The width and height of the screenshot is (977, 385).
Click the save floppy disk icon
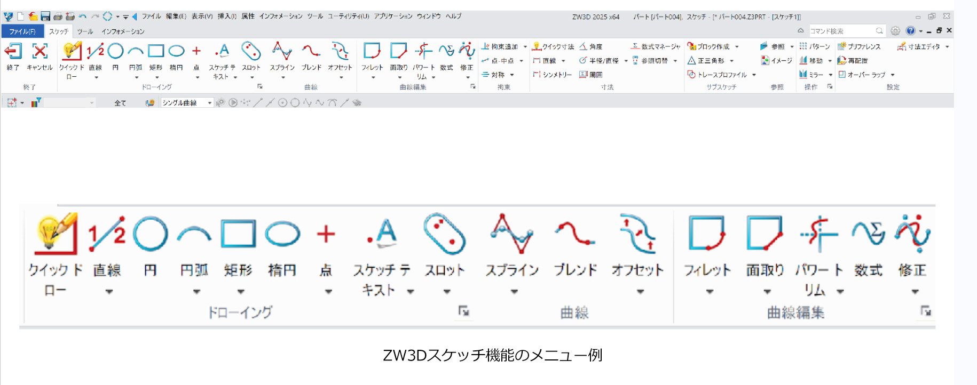pyautogui.click(x=45, y=17)
